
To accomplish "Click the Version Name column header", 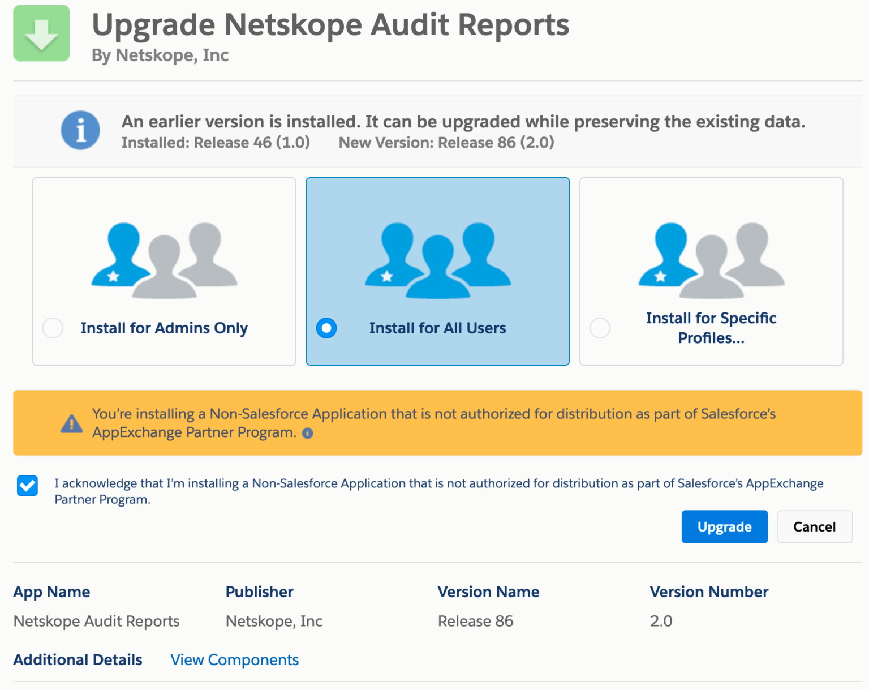I will [x=488, y=592].
